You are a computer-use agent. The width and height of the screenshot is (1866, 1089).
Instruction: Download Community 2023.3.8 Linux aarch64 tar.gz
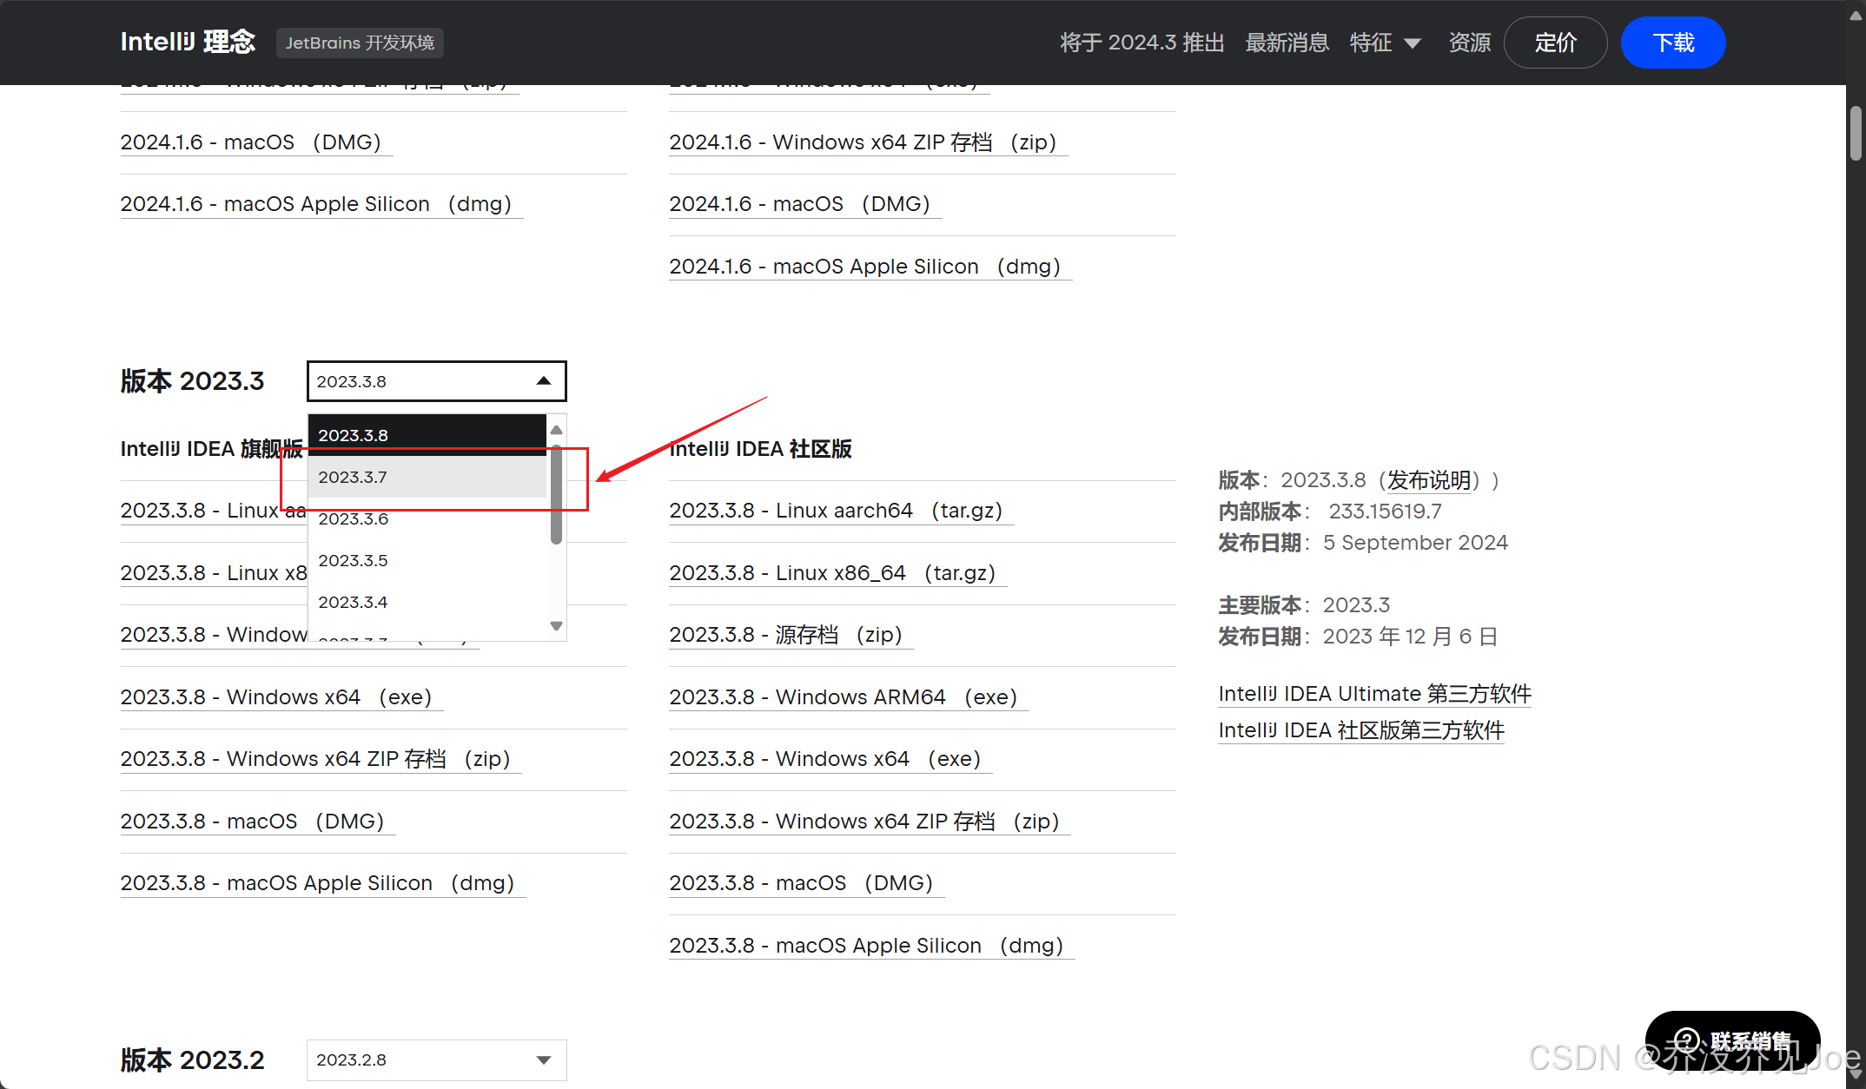(841, 511)
